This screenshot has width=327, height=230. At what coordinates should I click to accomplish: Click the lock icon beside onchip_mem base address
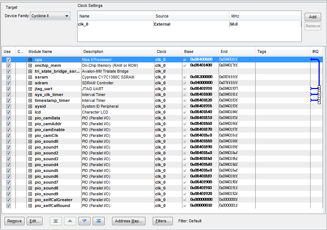point(185,65)
